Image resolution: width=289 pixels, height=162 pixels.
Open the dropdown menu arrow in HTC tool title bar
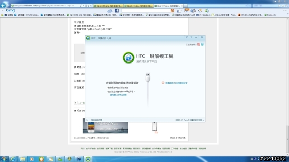[191, 37]
